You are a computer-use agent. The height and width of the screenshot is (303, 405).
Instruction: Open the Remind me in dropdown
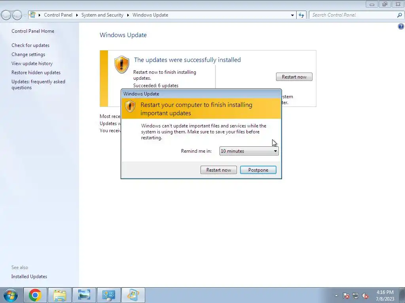[x=249, y=151]
